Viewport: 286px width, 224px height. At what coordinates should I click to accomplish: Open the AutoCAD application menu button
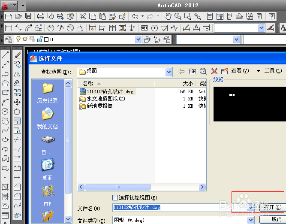pyautogui.click(x=9, y=6)
